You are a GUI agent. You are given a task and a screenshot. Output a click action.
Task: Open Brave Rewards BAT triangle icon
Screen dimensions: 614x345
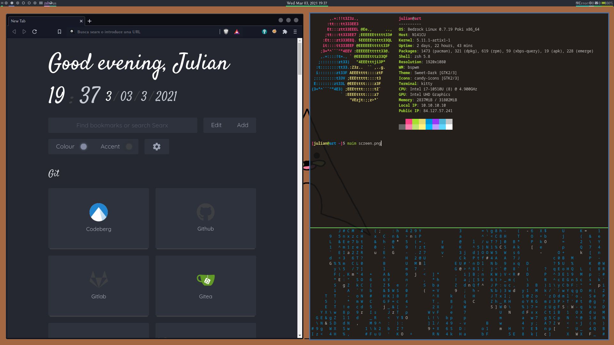point(237,32)
